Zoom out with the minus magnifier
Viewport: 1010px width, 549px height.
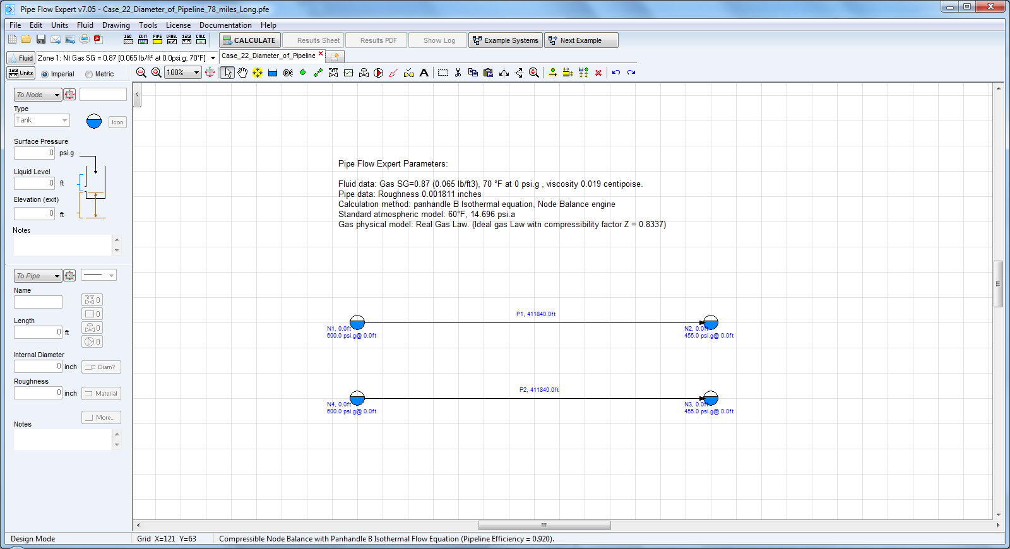(x=141, y=73)
